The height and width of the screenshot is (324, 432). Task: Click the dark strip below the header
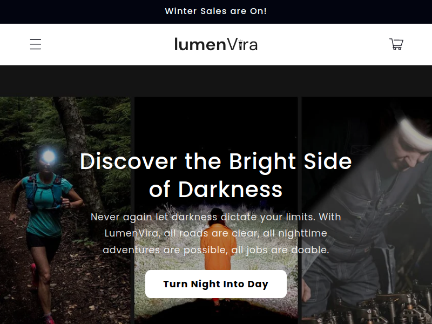click(x=216, y=82)
